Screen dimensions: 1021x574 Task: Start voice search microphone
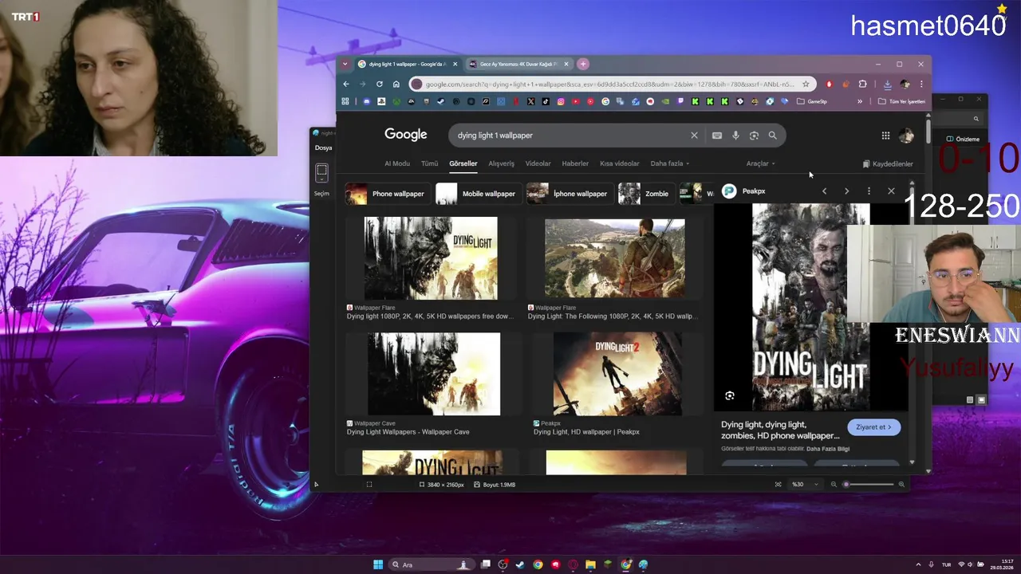(735, 136)
